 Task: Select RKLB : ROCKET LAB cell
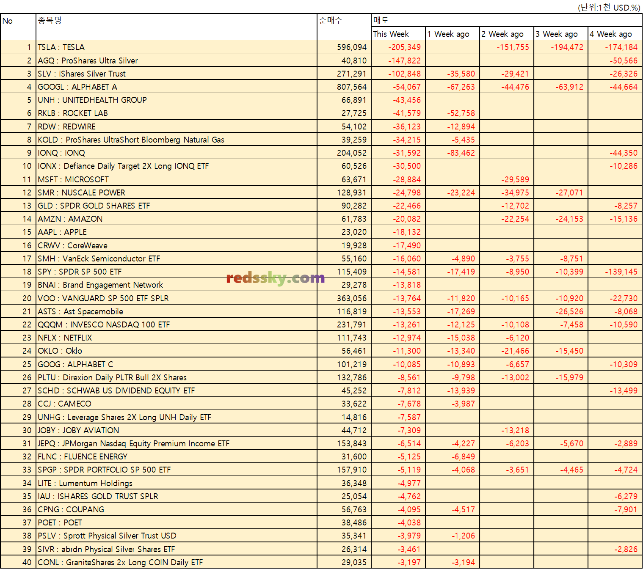point(176,113)
